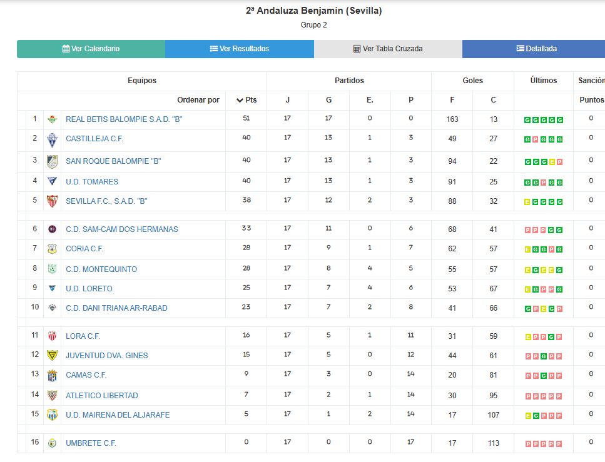Click the Lora C.F. team crest

(x=52, y=336)
